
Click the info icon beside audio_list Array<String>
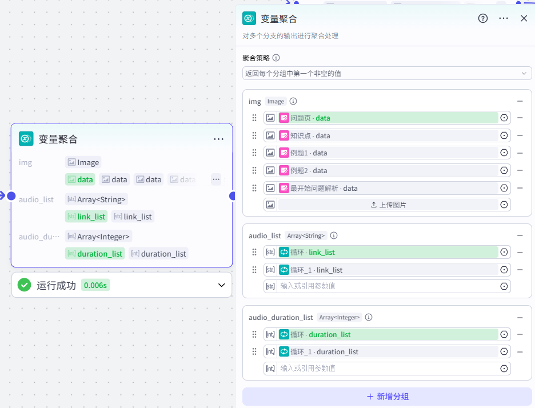click(334, 235)
